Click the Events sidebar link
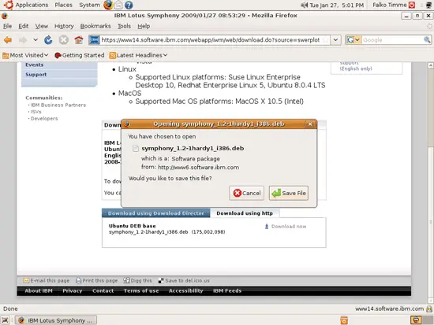Image resolution: width=434 pixels, height=325 pixels. [x=35, y=65]
